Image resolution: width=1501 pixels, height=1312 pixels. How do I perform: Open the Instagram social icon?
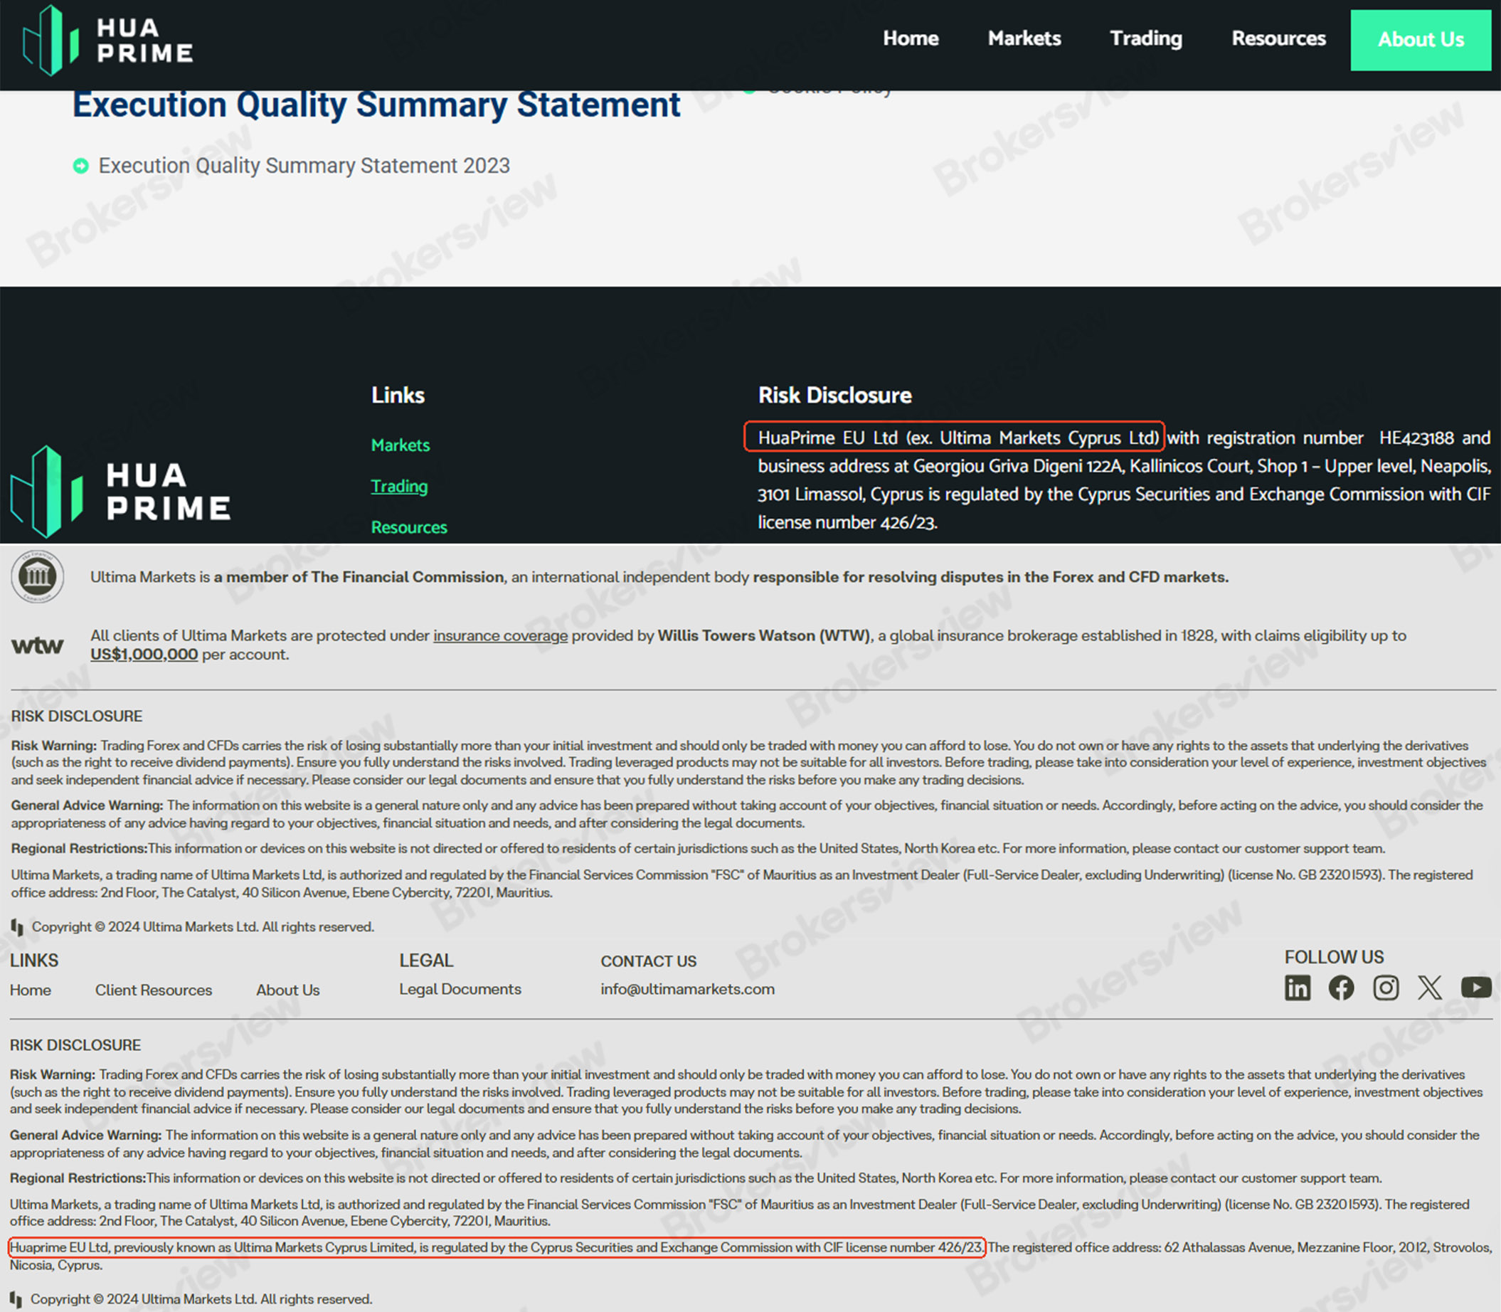pyautogui.click(x=1385, y=988)
